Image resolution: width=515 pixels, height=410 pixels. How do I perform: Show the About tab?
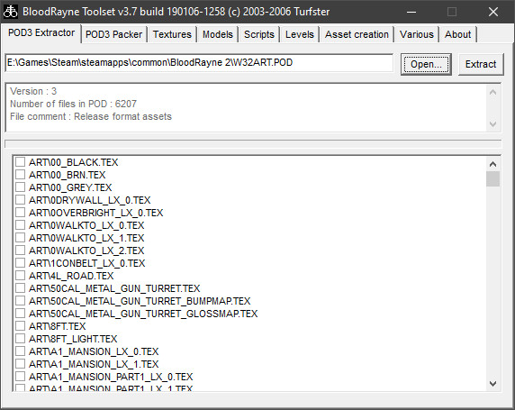tap(458, 34)
